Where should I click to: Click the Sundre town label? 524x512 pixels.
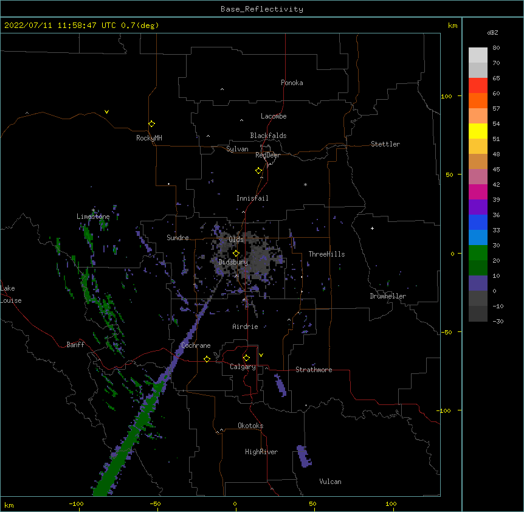pyautogui.click(x=178, y=238)
